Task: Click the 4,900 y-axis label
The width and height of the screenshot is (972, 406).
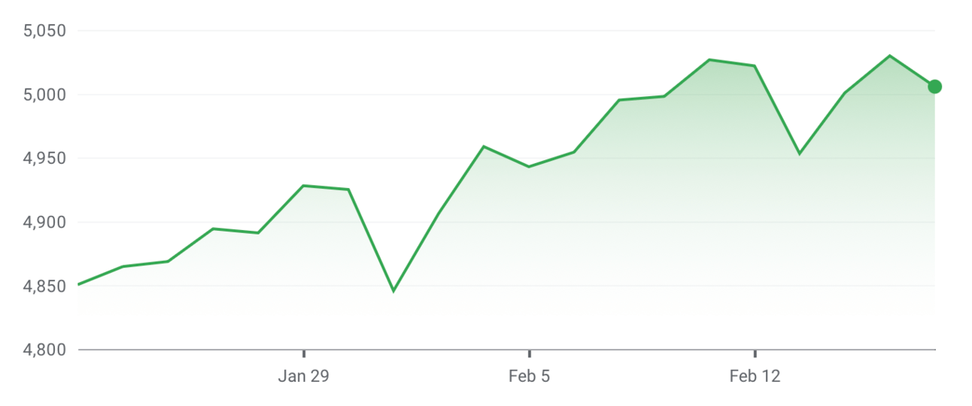Action: pos(45,223)
